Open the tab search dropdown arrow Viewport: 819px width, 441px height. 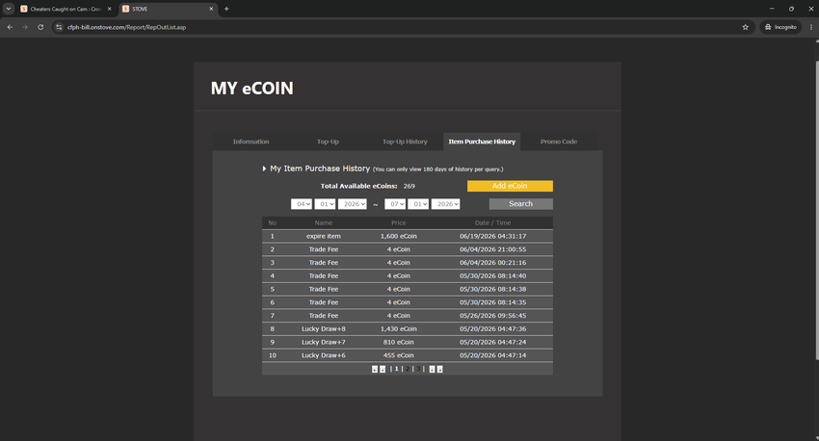click(x=9, y=9)
